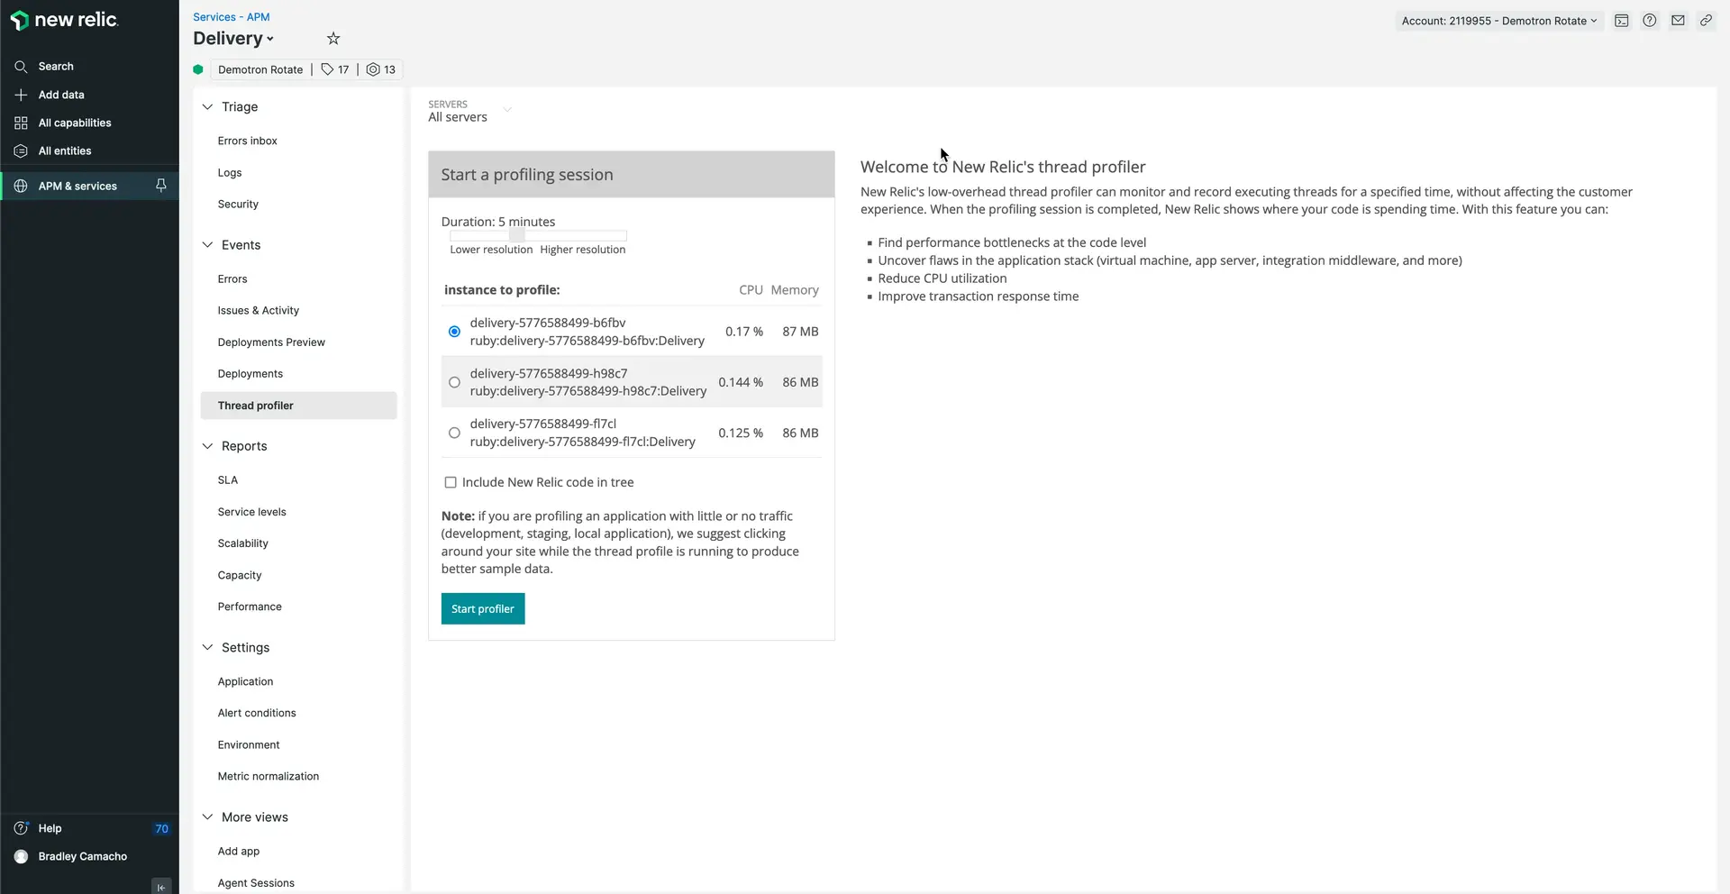Click the Start profiler button

pos(482,609)
